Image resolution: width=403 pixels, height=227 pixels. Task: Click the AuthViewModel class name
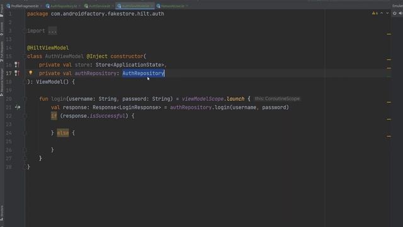coord(64,56)
